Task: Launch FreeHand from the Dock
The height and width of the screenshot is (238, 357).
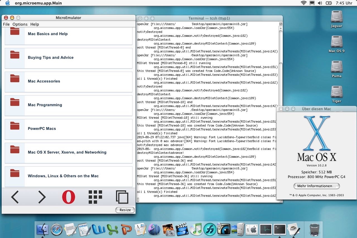Action: pyautogui.click(x=210, y=229)
